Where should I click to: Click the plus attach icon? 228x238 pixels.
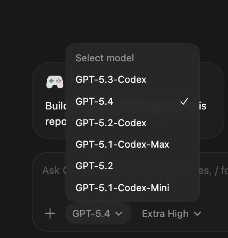[x=50, y=213]
